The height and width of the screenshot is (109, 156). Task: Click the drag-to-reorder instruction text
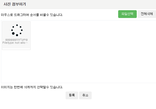32,15
